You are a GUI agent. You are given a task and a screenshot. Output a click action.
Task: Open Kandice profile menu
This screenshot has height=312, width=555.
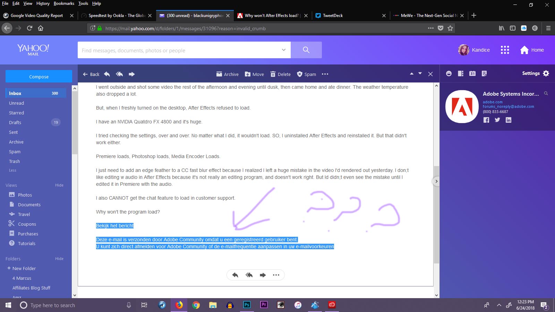(474, 50)
